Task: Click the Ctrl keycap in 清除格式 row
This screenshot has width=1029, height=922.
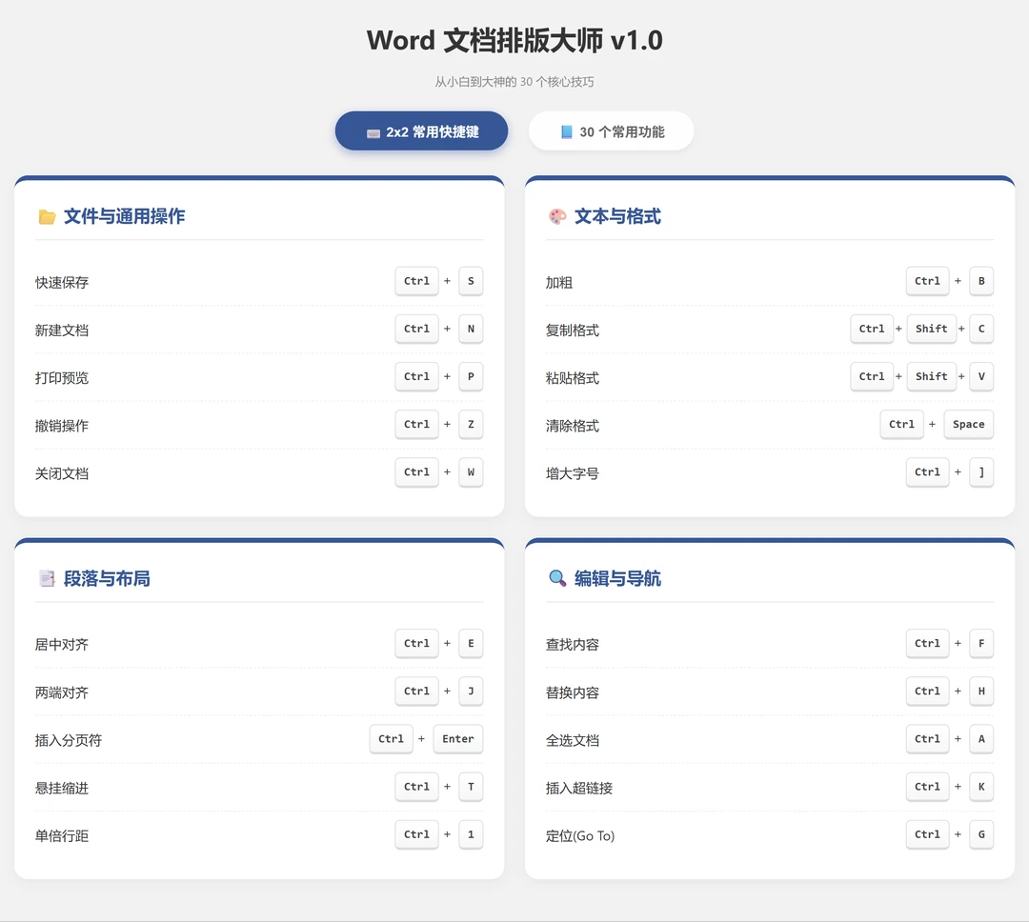Action: pos(901,425)
